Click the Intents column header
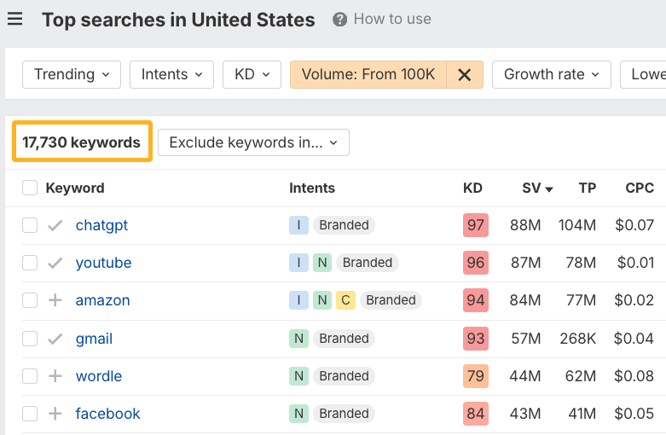 (312, 188)
